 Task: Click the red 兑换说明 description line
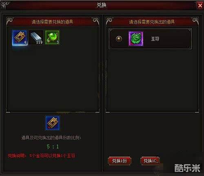(x=41, y=156)
